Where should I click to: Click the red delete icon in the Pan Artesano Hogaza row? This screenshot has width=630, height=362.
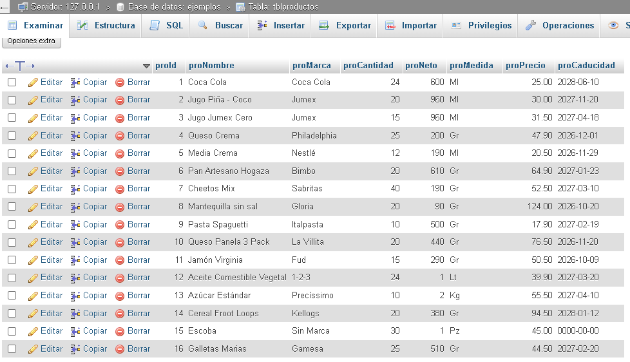[120, 171]
